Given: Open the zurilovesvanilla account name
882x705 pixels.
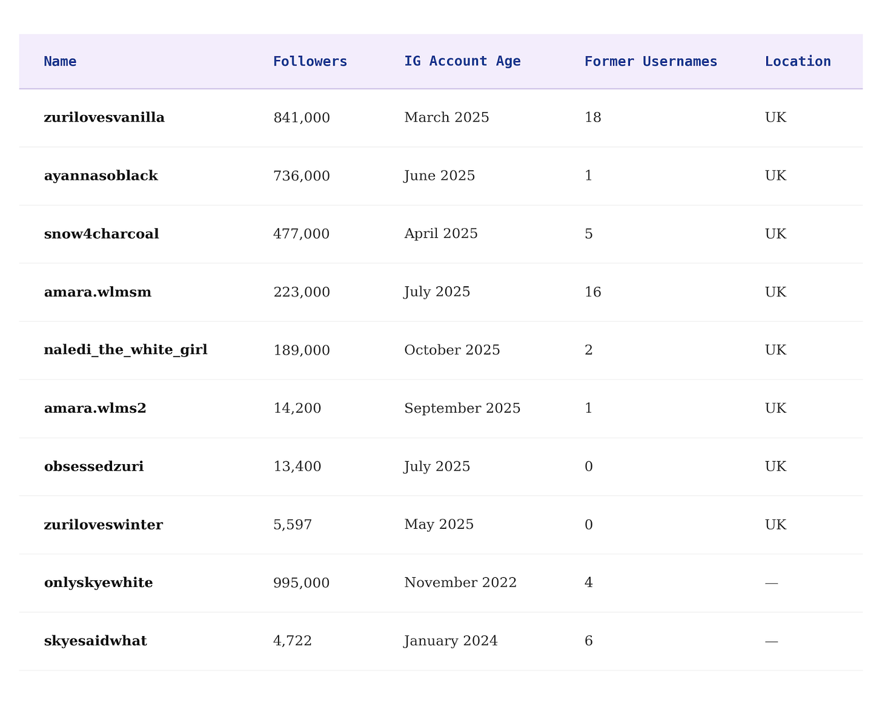Looking at the screenshot, I should coord(104,117).
